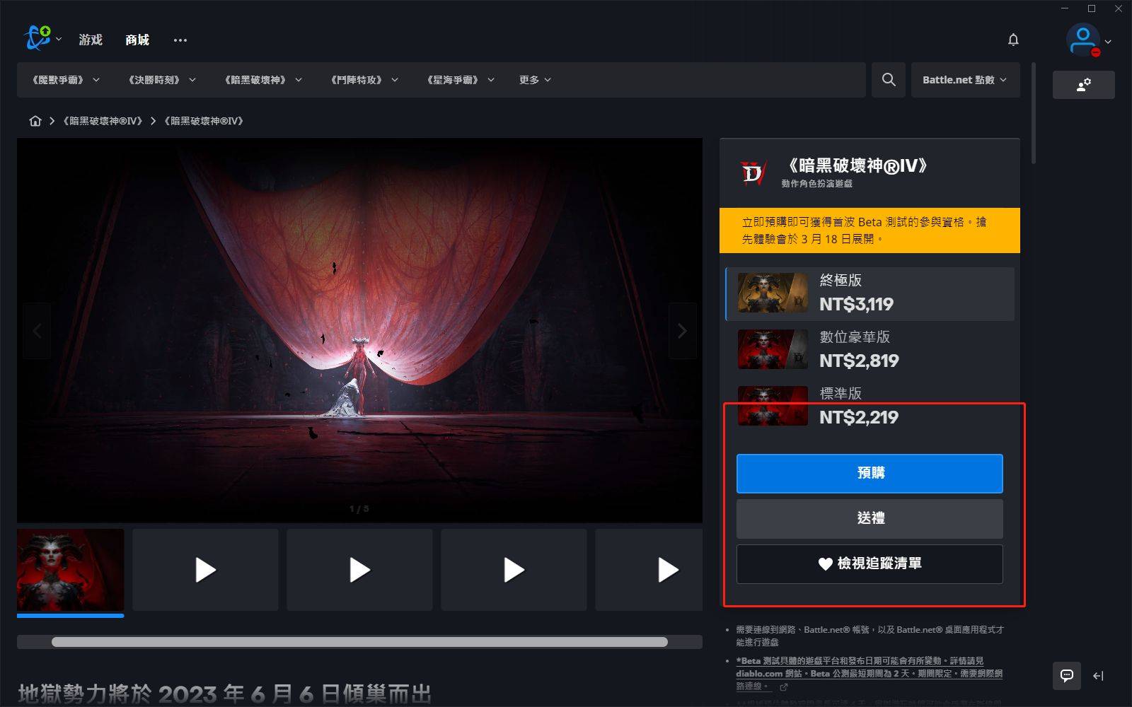1132x707 pixels.
Task: Click the page vertical scrollbar
Action: tap(1034, 113)
